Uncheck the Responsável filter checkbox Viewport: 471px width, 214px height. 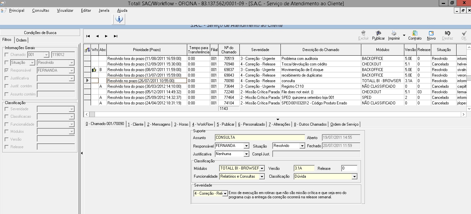(7, 70)
